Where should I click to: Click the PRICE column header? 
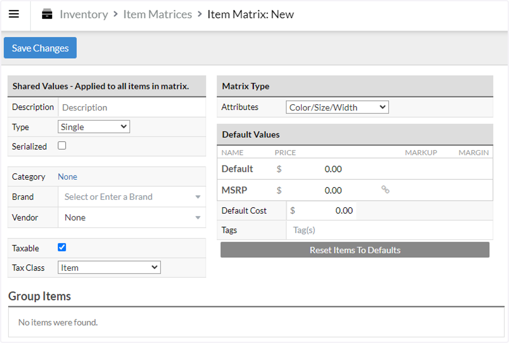(x=285, y=153)
